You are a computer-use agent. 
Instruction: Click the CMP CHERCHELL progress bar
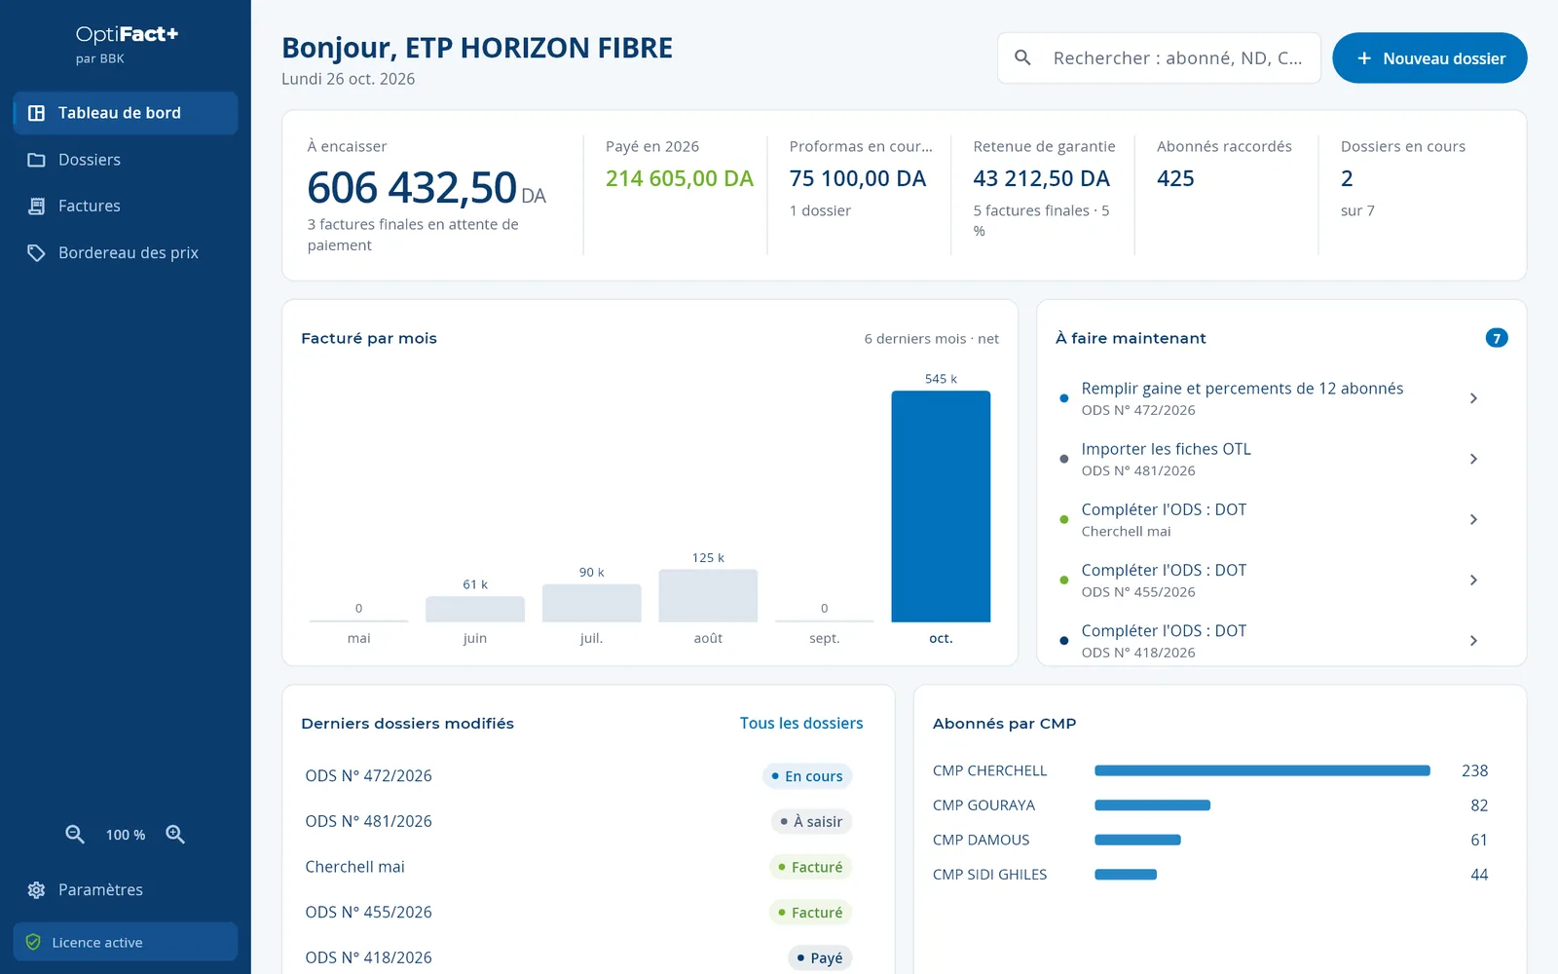(x=1262, y=770)
